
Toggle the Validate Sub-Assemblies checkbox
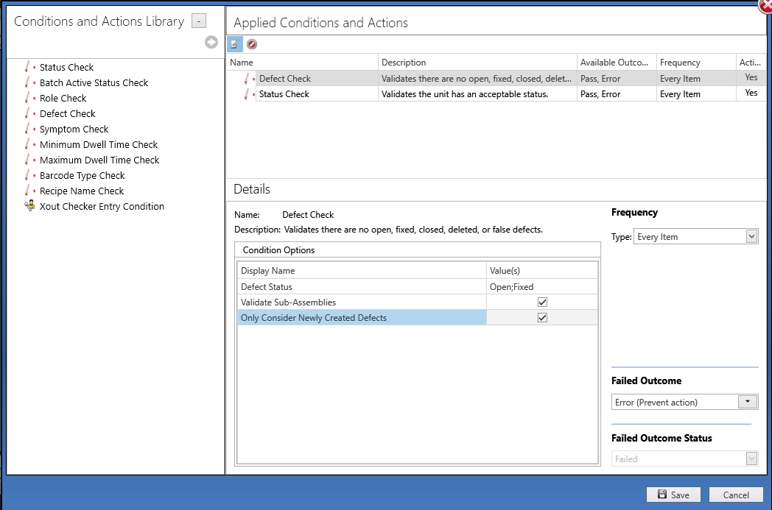pyautogui.click(x=543, y=302)
